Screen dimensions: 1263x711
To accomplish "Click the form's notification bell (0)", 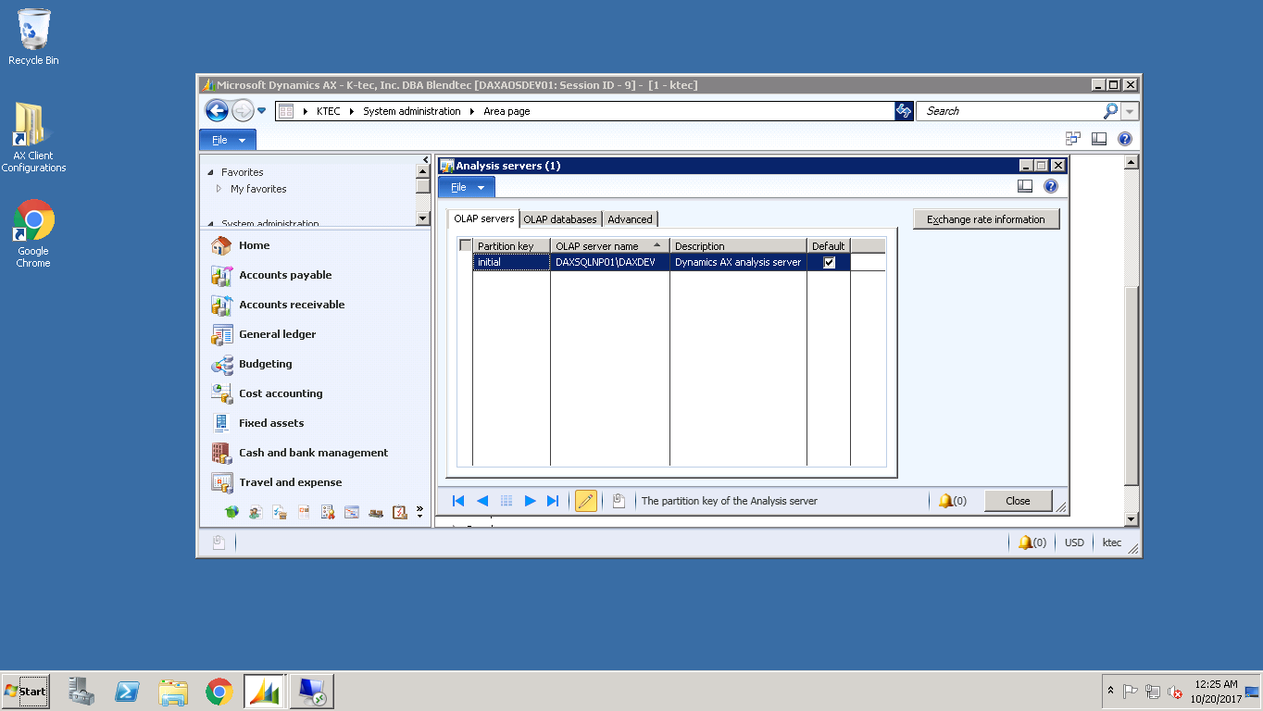I will pos(953,501).
